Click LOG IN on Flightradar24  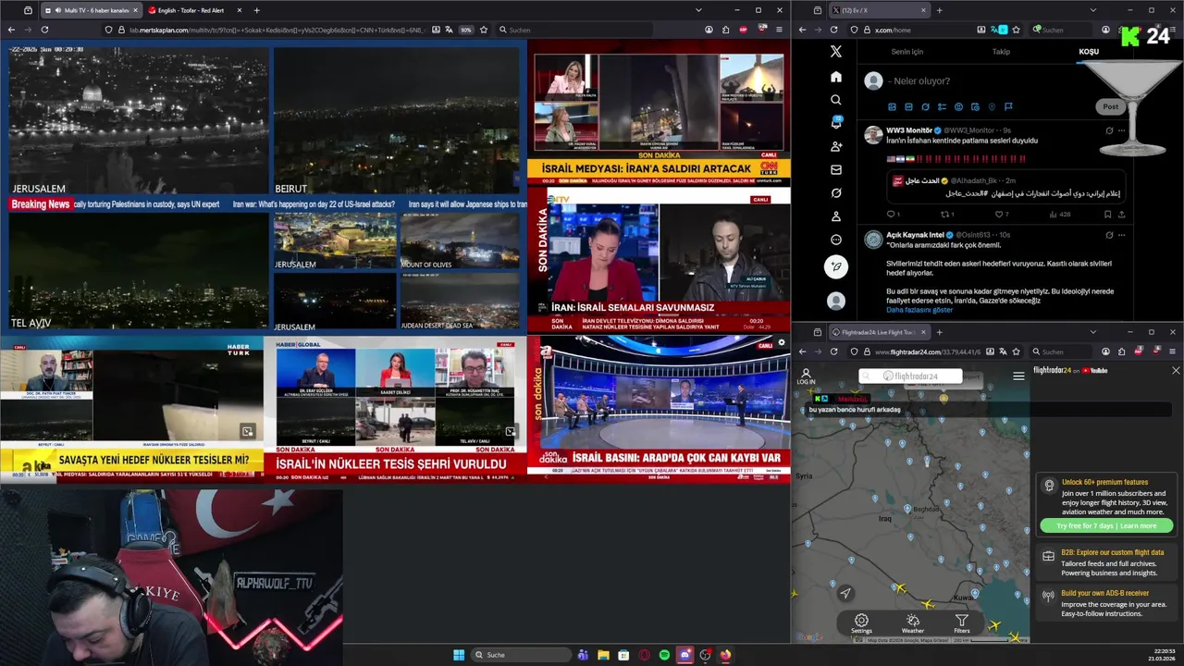click(806, 376)
